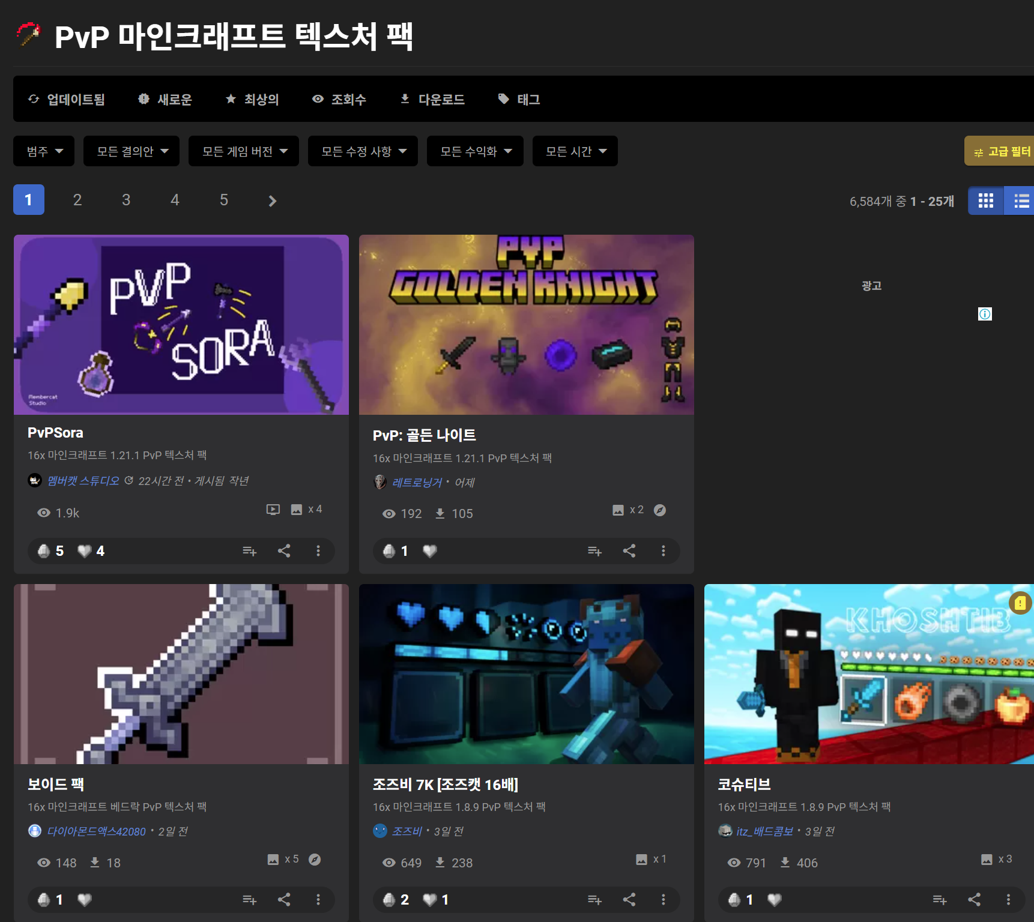The image size is (1034, 922).
Task: Switch to list view layout
Action: [x=1020, y=200]
